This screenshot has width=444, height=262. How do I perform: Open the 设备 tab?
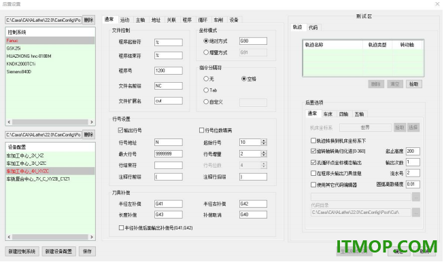tap(234, 20)
